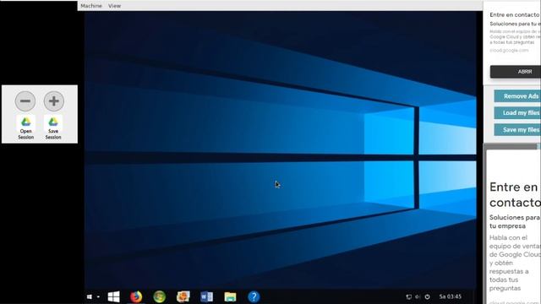Open the file manager folder icon
The image size is (541, 304).
point(230,296)
